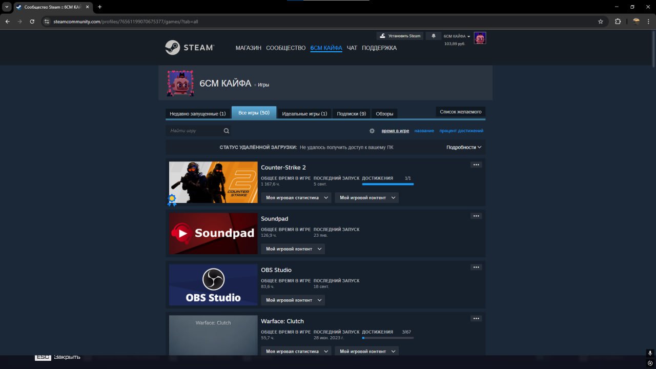Click the 'Список желаемого' button
This screenshot has width=656, height=369.
[x=460, y=112]
